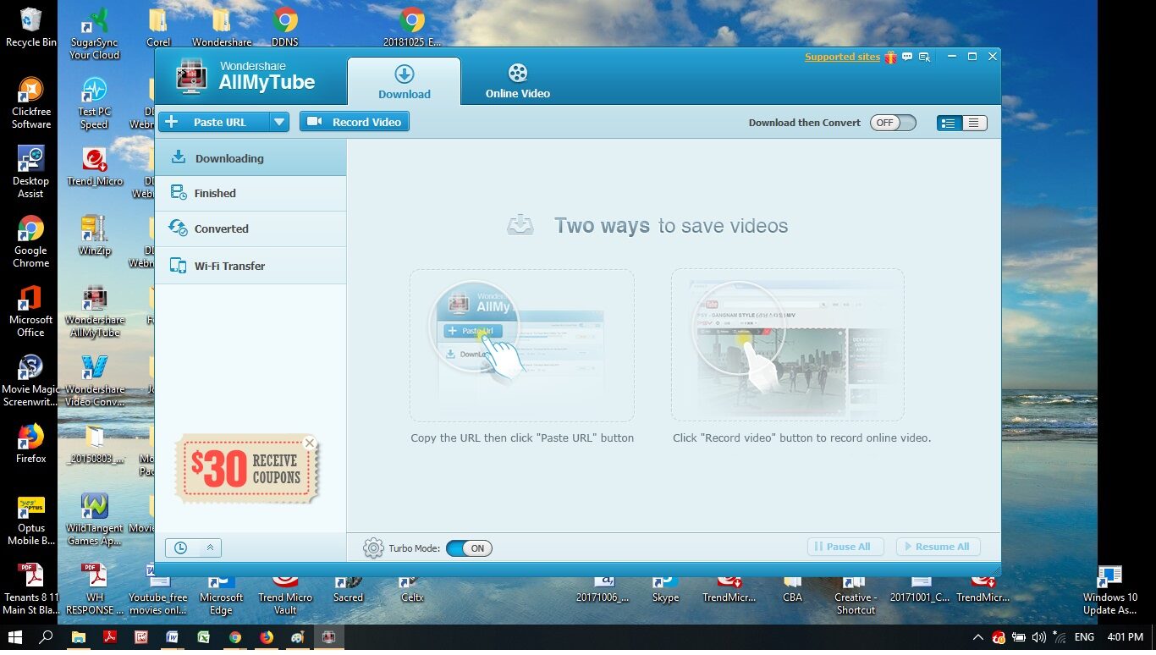Open Desktop Assist desktop icon

[30, 173]
